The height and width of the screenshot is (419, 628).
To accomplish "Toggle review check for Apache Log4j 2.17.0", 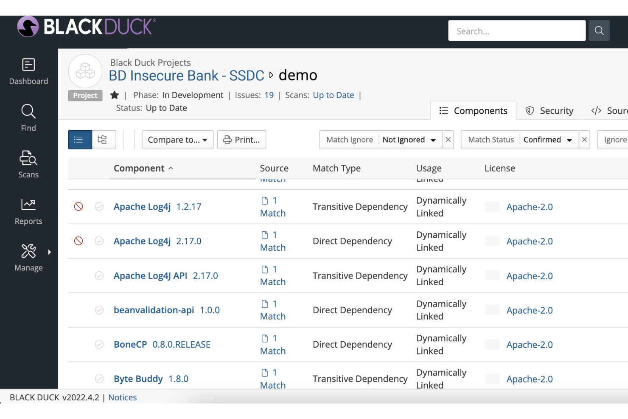I will (x=99, y=241).
